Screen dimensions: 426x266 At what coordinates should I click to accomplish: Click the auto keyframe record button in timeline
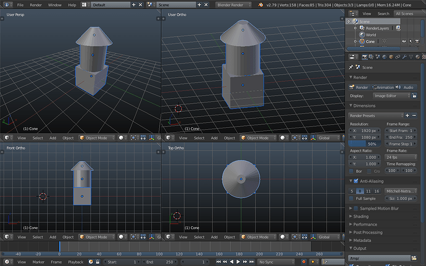tap(304, 262)
